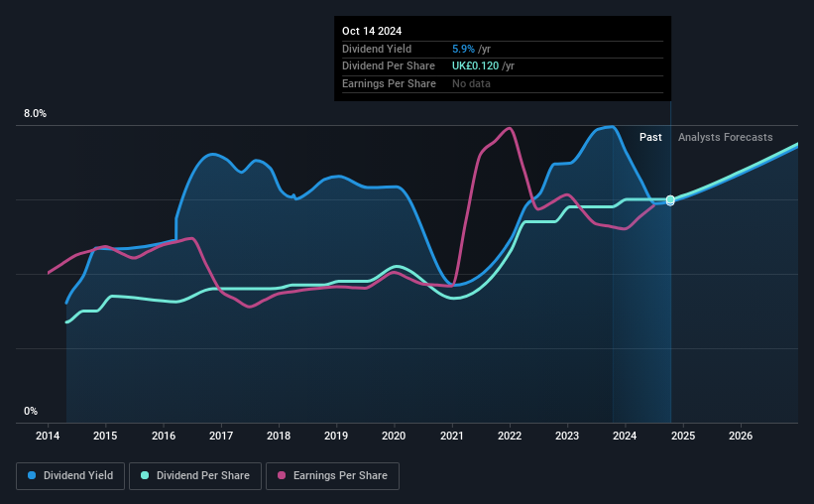Click the 2024 x-axis label
This screenshot has height=504, width=814.
coord(625,436)
